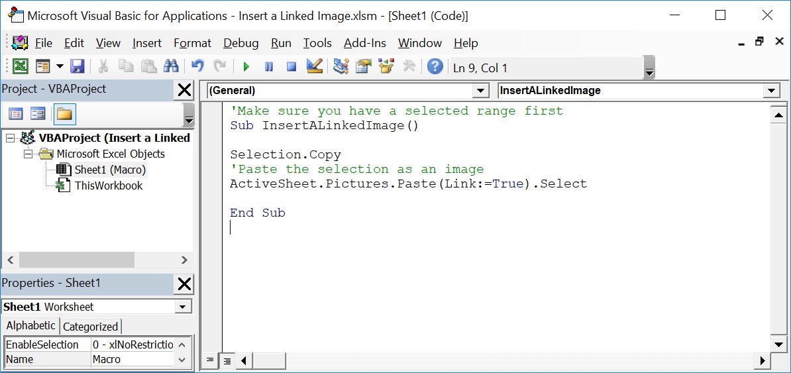The height and width of the screenshot is (373, 791).
Task: Click the Redo arrow icon
Action: pyautogui.click(x=219, y=66)
